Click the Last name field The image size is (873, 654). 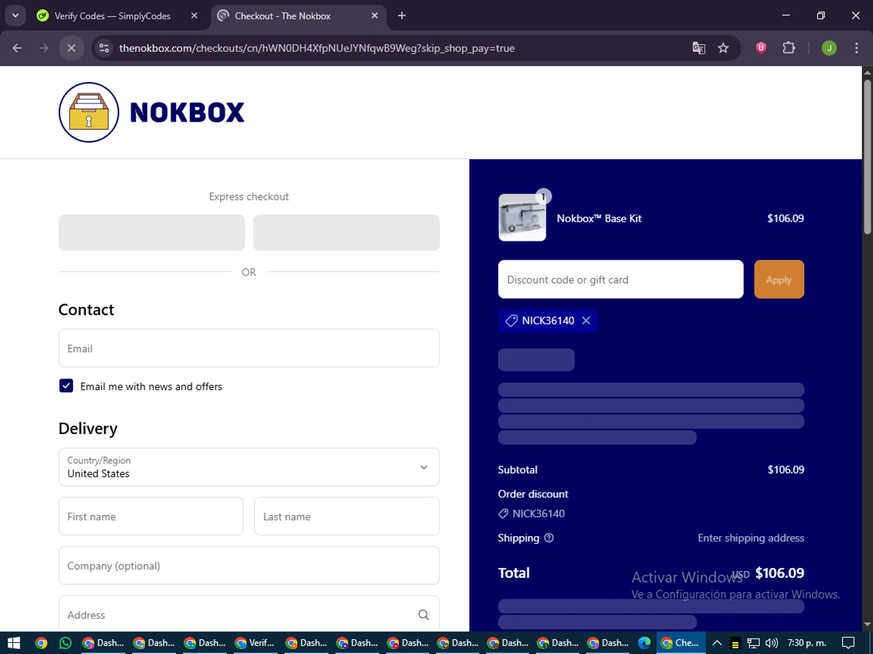(347, 516)
